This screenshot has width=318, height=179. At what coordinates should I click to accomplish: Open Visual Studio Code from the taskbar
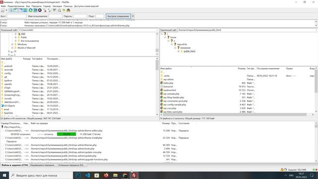coord(87,176)
